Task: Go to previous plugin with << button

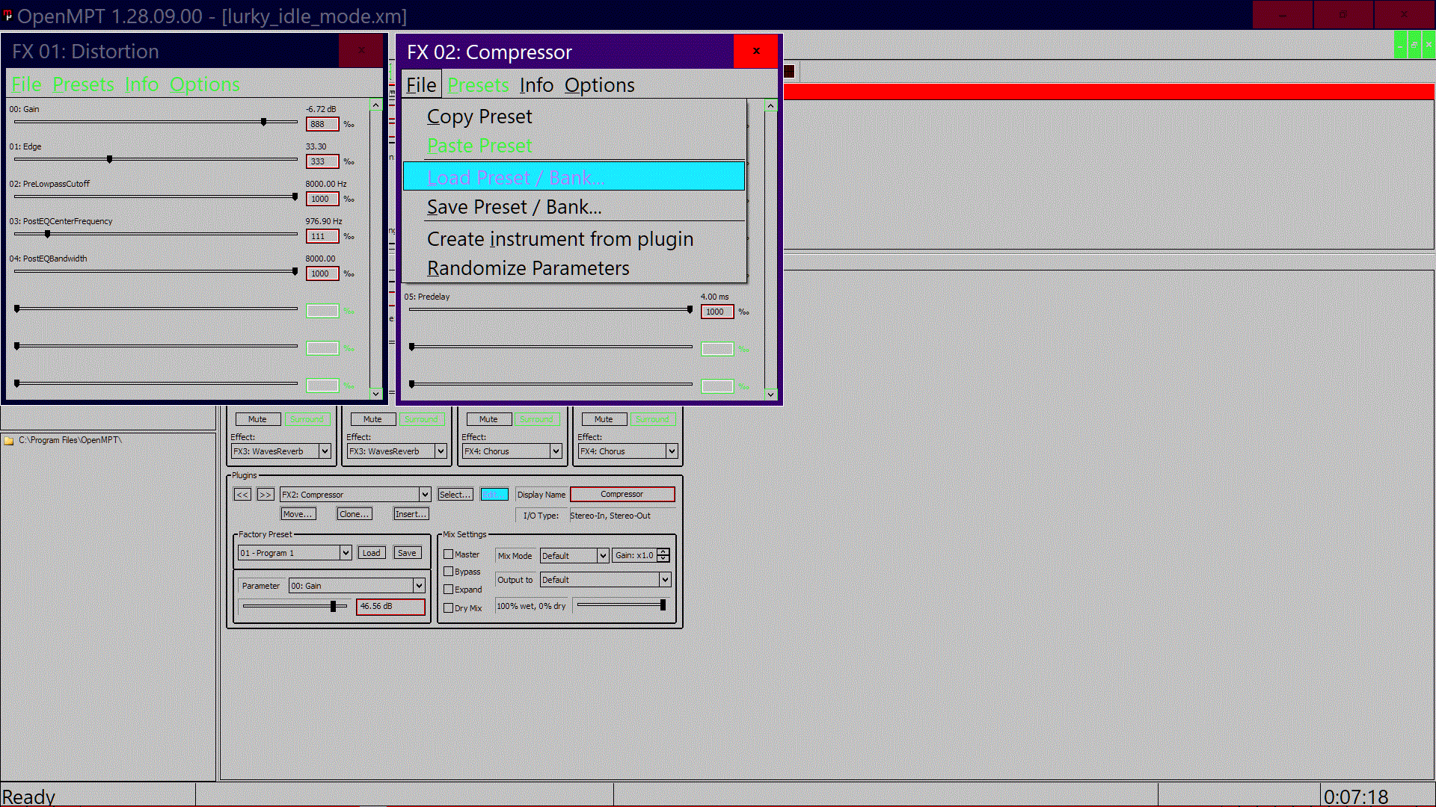Action: click(x=242, y=495)
